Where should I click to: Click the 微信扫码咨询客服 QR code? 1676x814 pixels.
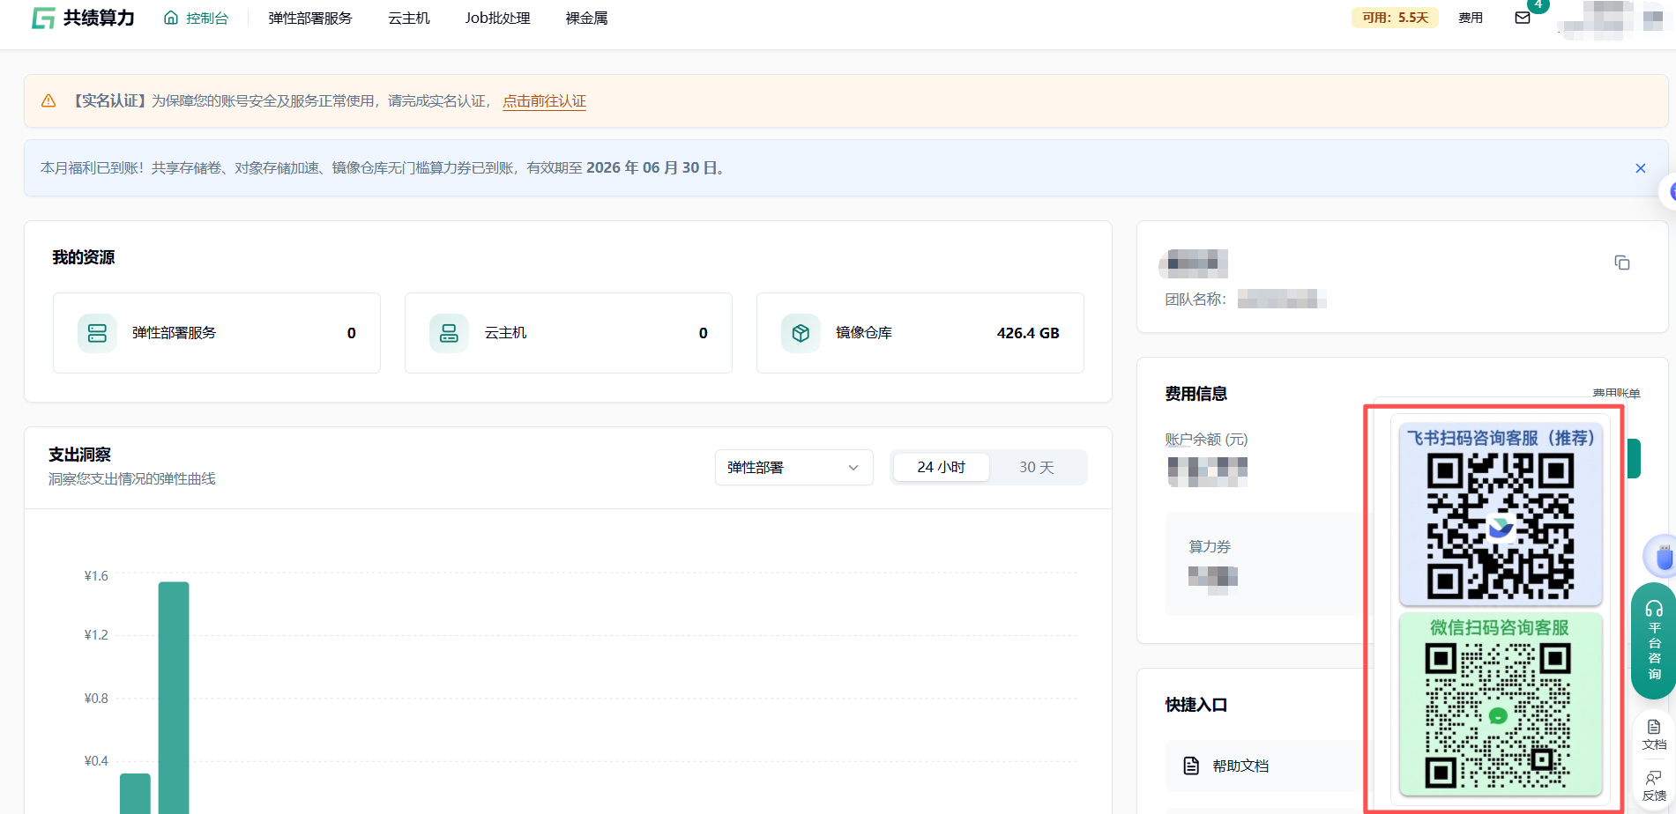[1498, 715]
